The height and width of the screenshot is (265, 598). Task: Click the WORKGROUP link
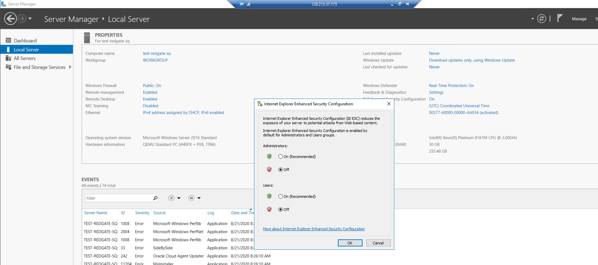point(155,60)
